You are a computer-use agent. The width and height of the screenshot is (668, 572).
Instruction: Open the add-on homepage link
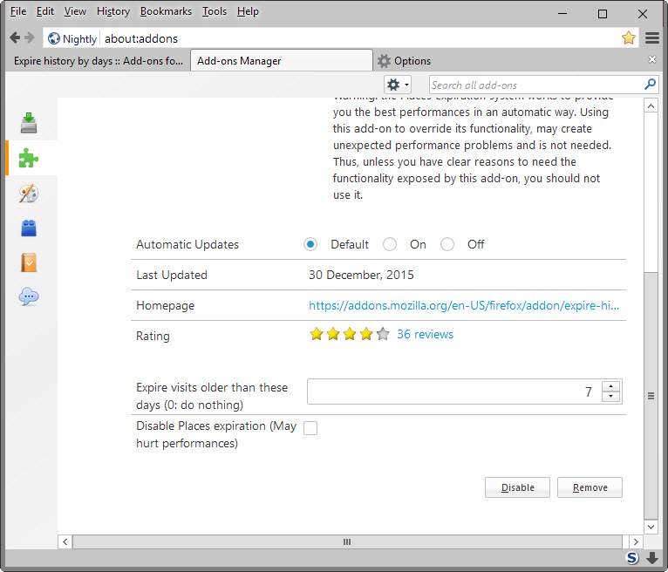pos(464,305)
